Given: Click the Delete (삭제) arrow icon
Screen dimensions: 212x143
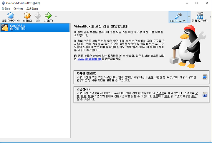Looking at the screenshot, I should [38, 15].
